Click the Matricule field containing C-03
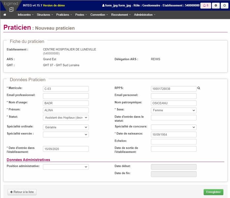This screenshot has width=230, height=198. pyautogui.click(x=66, y=89)
